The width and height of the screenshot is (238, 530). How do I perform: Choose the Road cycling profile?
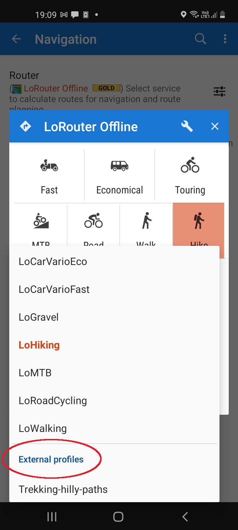click(x=94, y=225)
